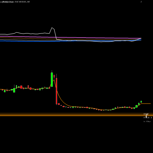Click the 'in 3 Days' label
Image resolution: width=153 pixels, height=153 pixels.
(x=147, y=121)
